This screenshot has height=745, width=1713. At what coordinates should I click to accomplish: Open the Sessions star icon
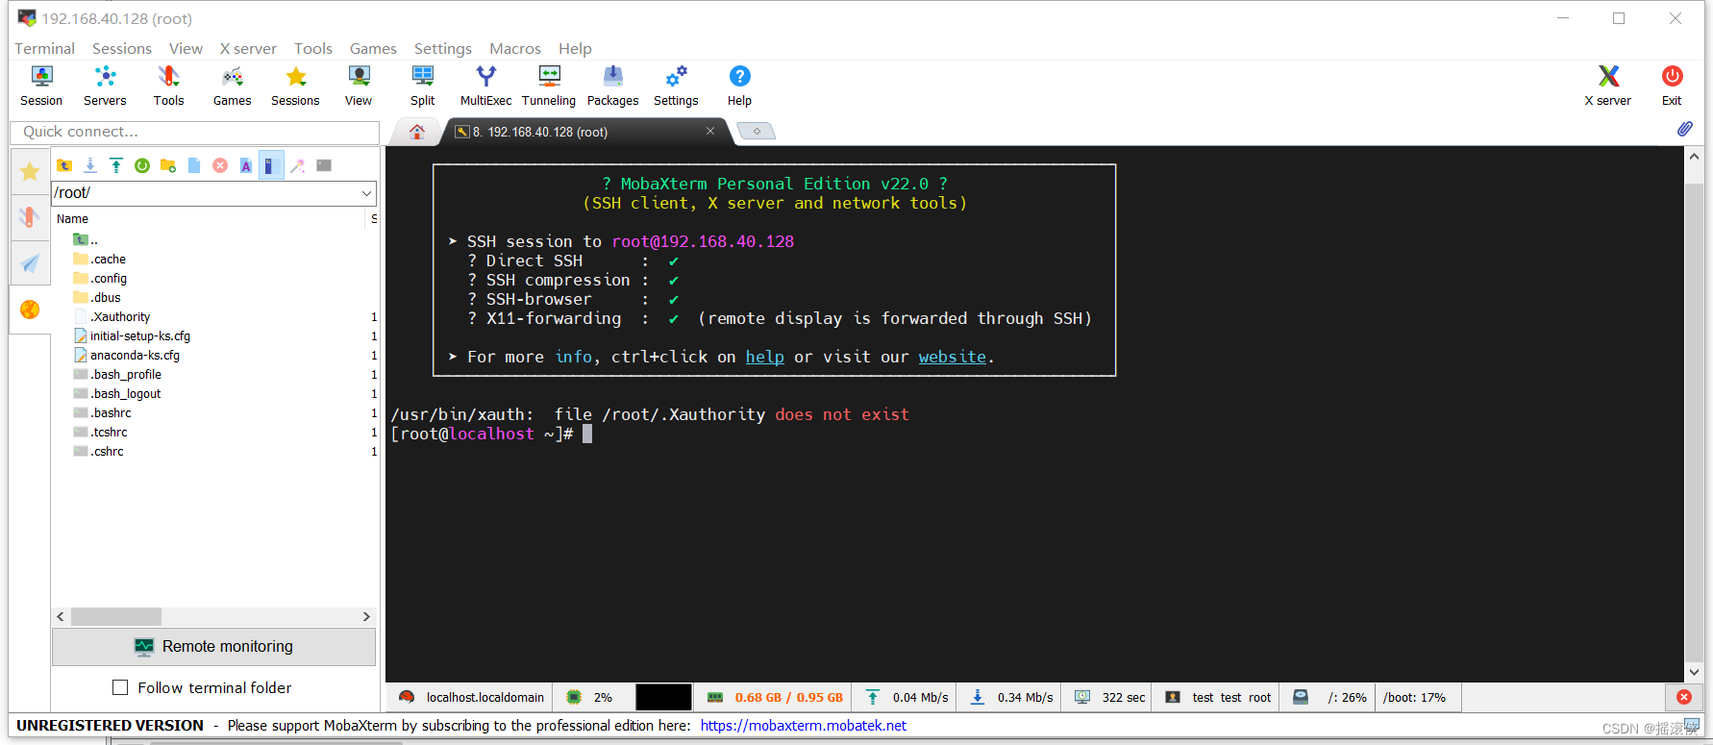[295, 86]
